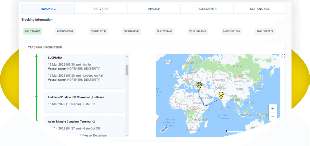
Task: Click the Pristine ICD Chawapail timeline dot
Action: click(x=36, y=96)
